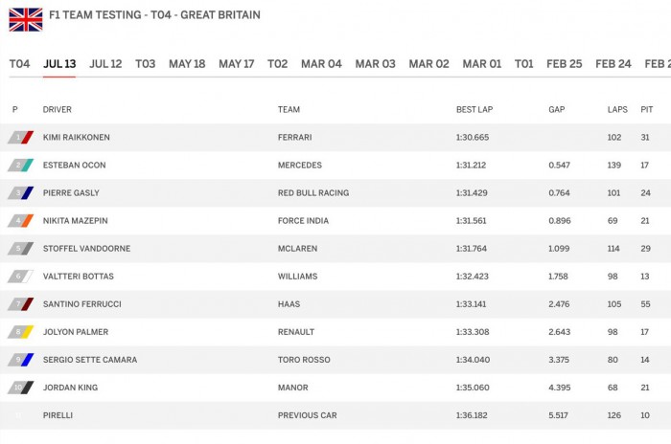Click Force India position 4 badge
671x444 pixels.
point(21,221)
